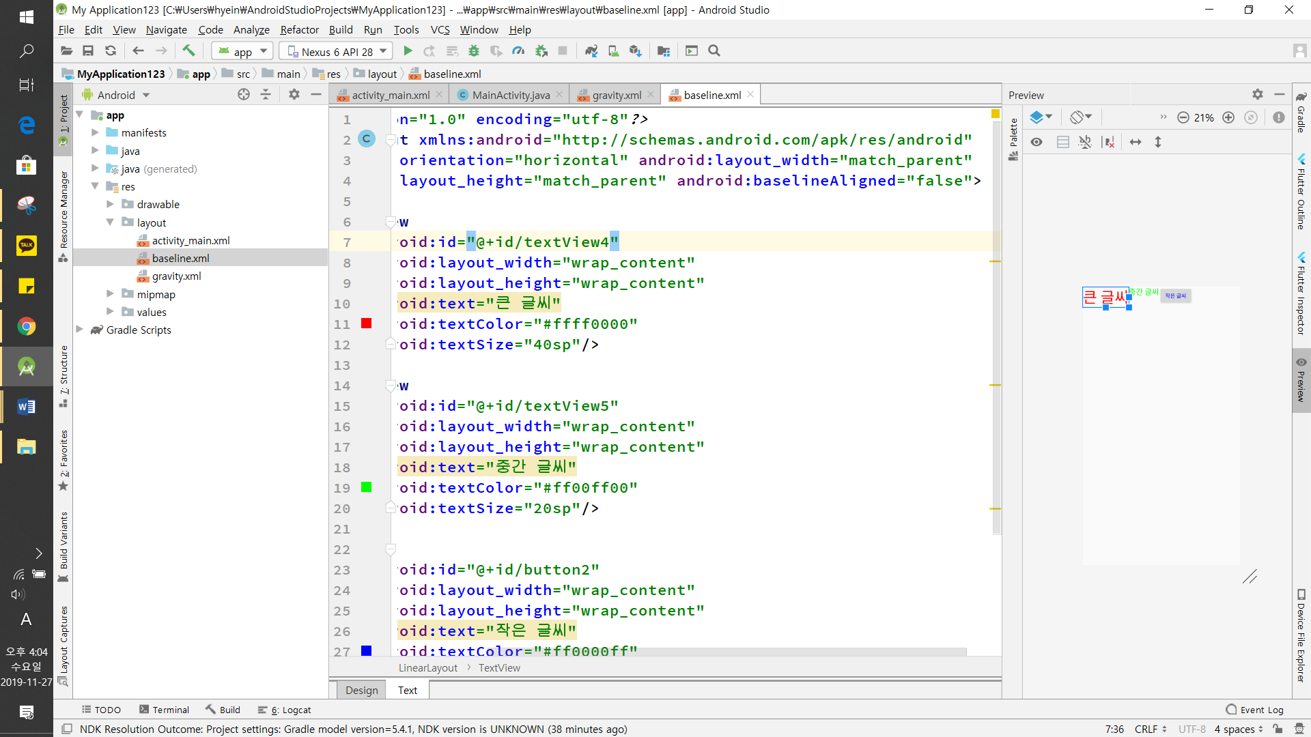Screen dimensions: 1311x737
Task: Open the Nexus 6 API 28 device dropdown
Action: pyautogui.click(x=337, y=51)
